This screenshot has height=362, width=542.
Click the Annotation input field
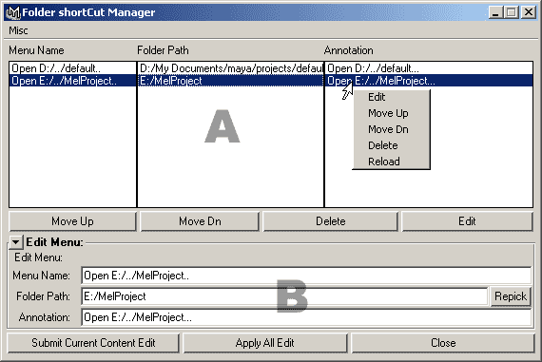306,317
